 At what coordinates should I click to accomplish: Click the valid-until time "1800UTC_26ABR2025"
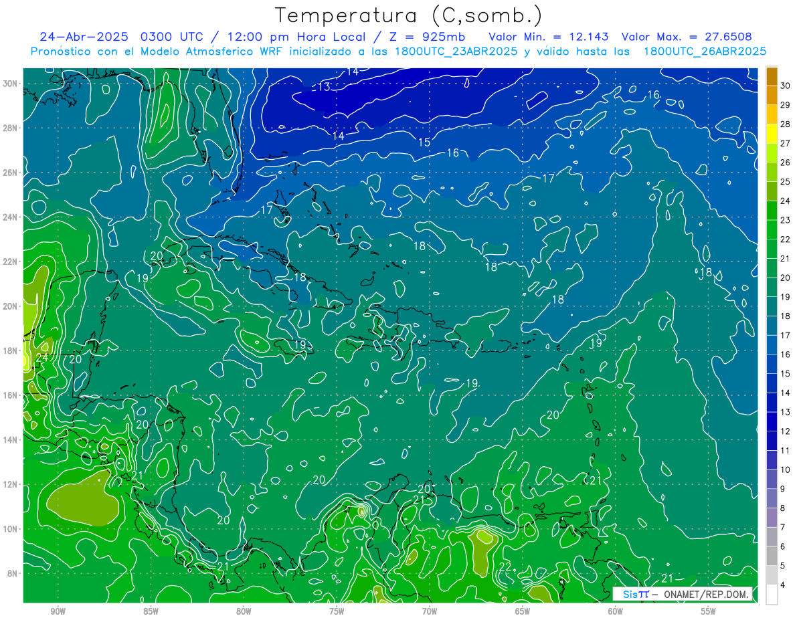coord(705,51)
